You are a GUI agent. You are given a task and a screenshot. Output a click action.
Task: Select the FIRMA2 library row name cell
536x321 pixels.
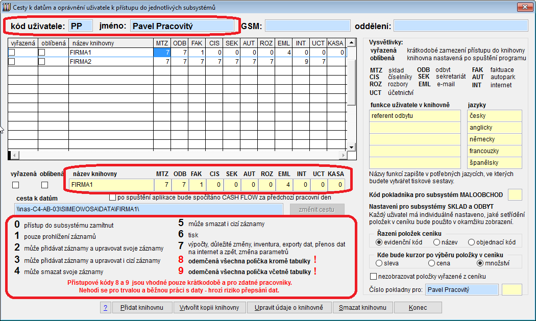tap(110, 62)
